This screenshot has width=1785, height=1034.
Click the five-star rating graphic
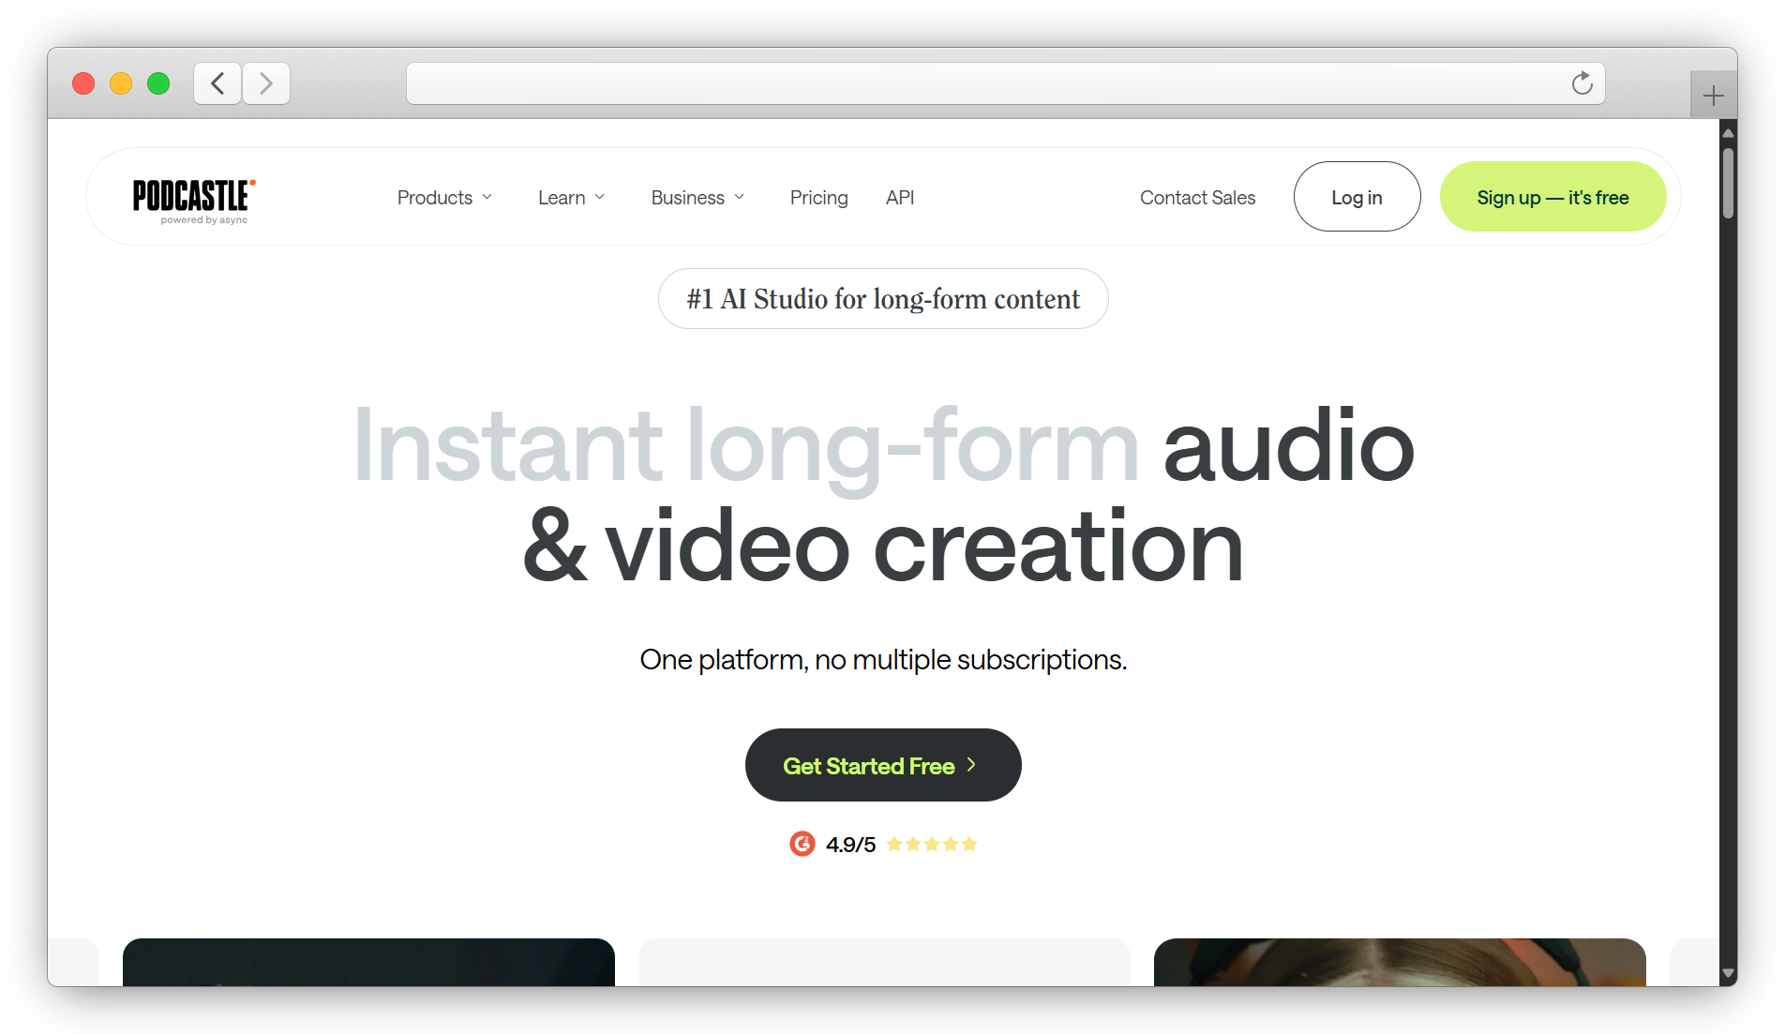point(931,844)
